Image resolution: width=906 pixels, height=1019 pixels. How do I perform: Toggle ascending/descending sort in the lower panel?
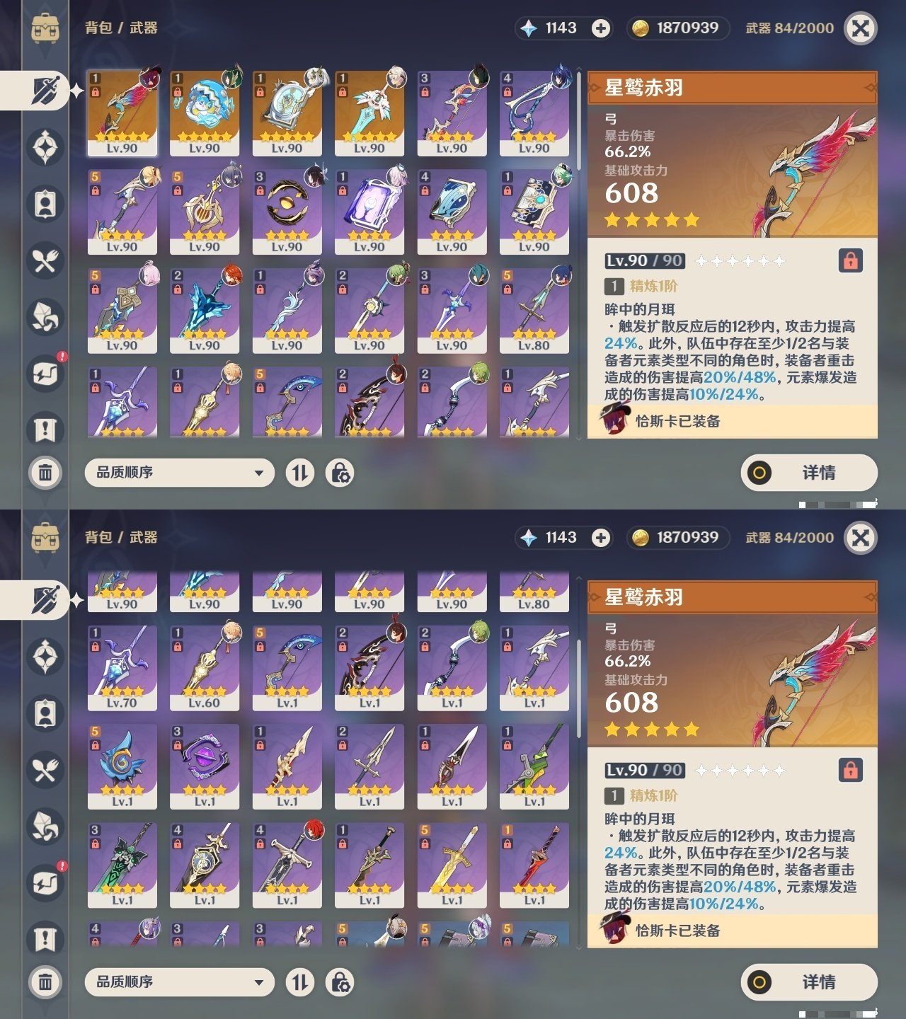tap(300, 982)
